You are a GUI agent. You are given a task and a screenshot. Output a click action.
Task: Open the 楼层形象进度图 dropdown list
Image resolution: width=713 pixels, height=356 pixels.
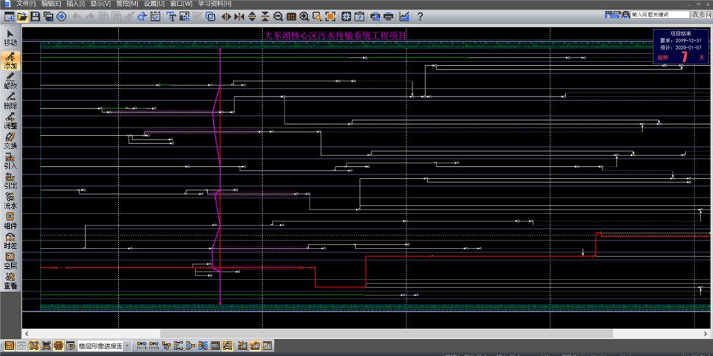[127, 345]
